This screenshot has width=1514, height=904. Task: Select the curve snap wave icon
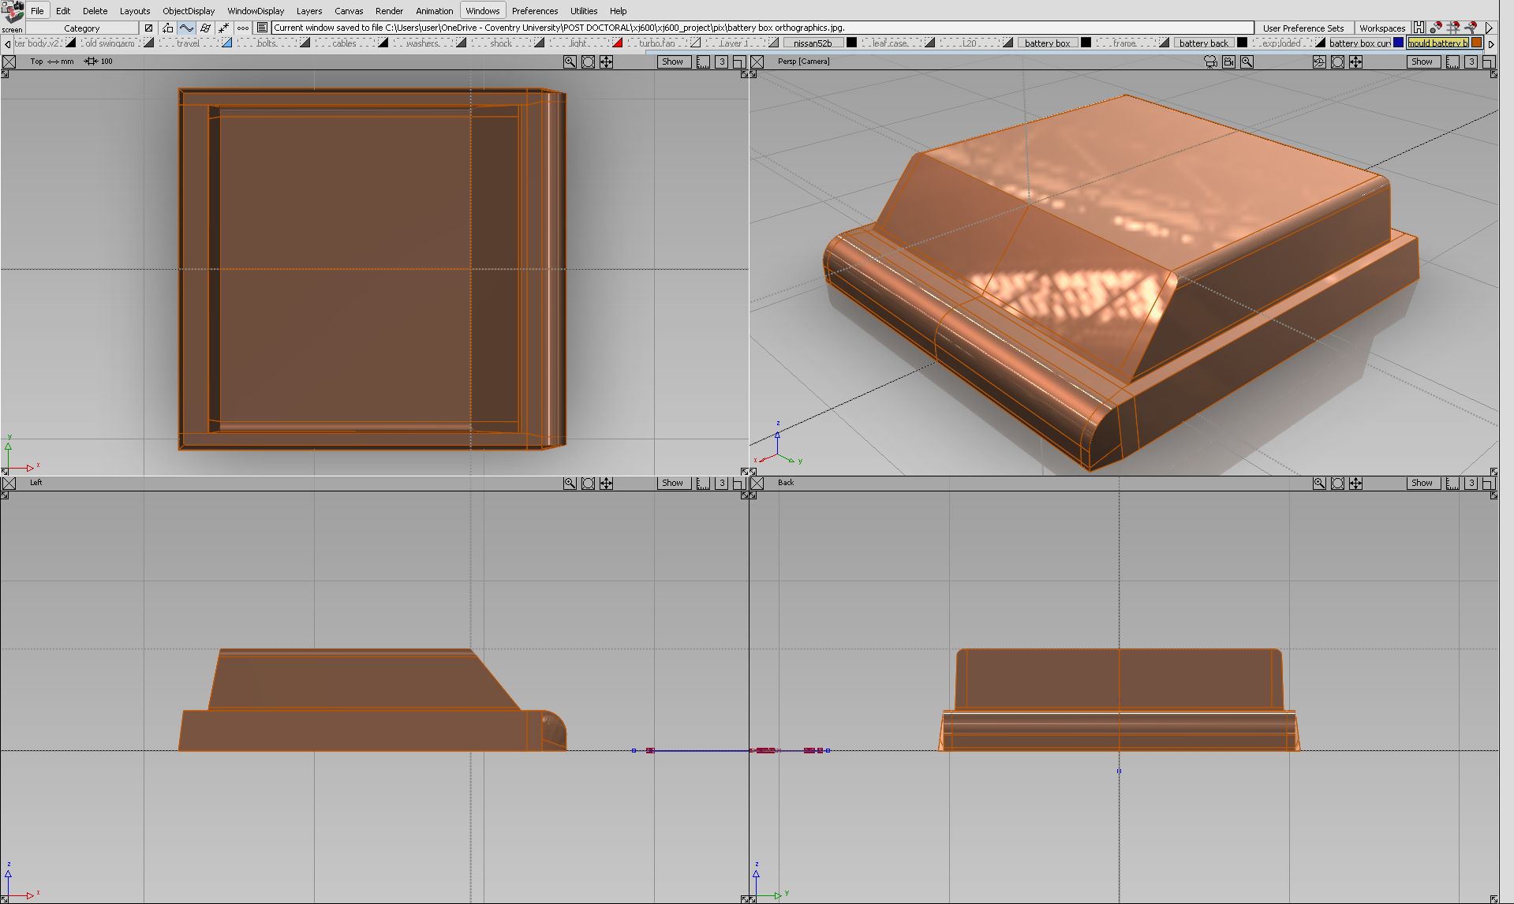tap(186, 28)
